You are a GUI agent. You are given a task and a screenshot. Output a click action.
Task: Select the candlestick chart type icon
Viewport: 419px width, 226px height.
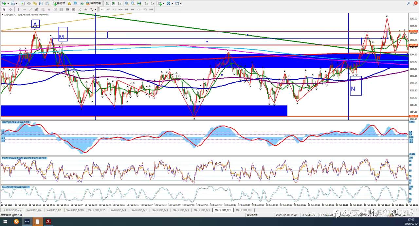click(113, 4)
